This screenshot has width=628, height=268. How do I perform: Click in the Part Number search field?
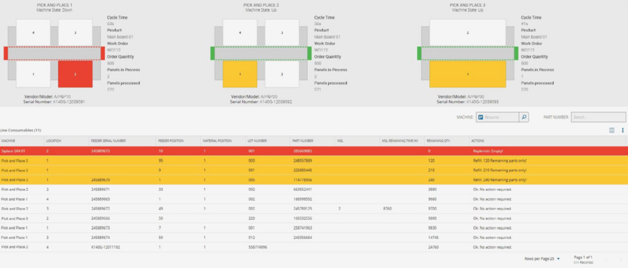tap(597, 117)
